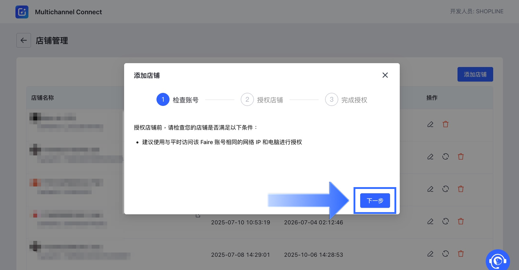The height and width of the screenshot is (270, 519).
Task: Delete the store in the row without a refresh icon
Action: click(x=445, y=124)
